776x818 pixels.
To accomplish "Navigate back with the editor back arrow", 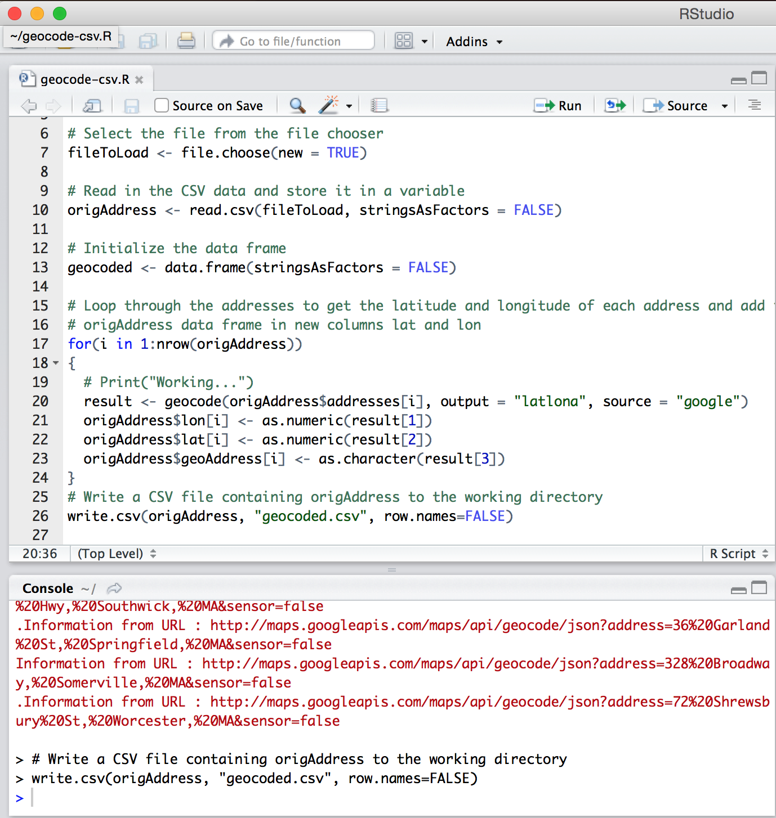I will [x=28, y=106].
